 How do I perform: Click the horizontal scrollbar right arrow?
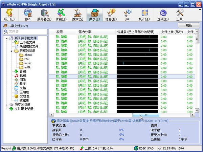tap(193, 115)
